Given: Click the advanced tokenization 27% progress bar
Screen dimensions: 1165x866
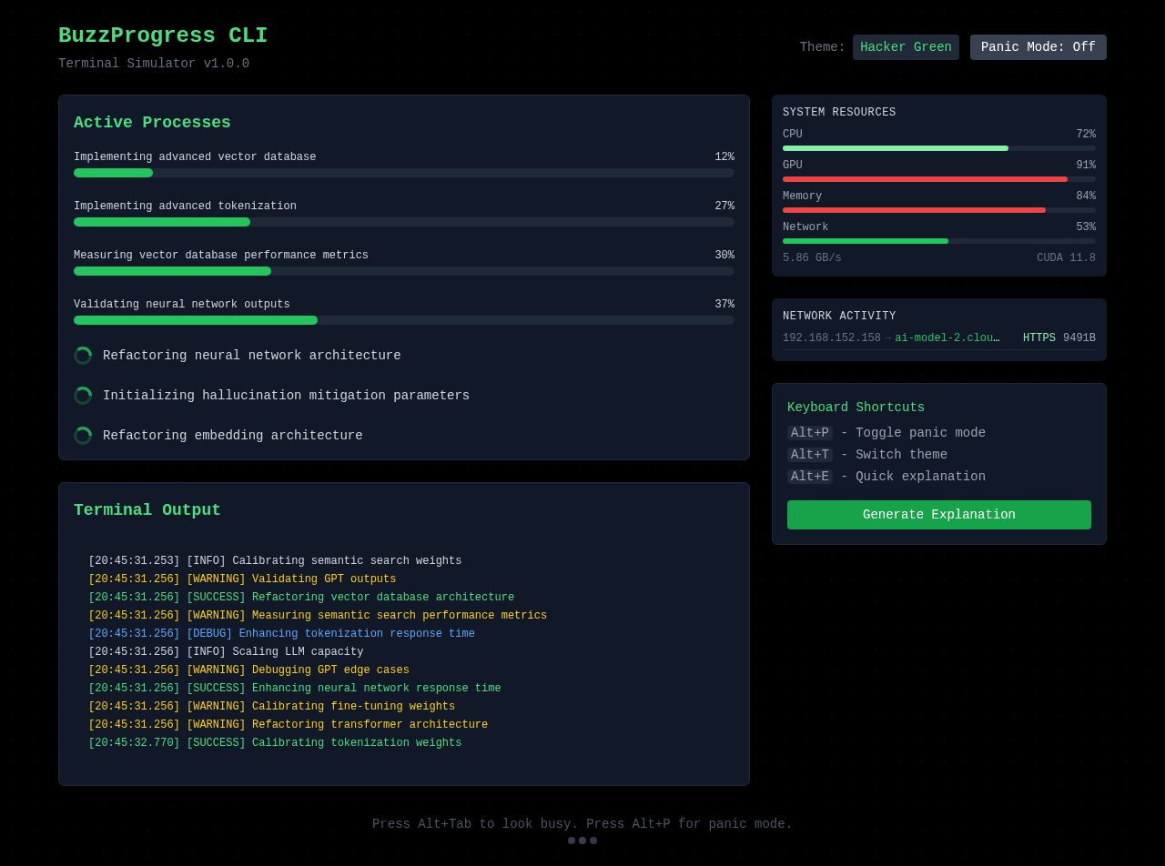Looking at the screenshot, I should click(x=403, y=222).
